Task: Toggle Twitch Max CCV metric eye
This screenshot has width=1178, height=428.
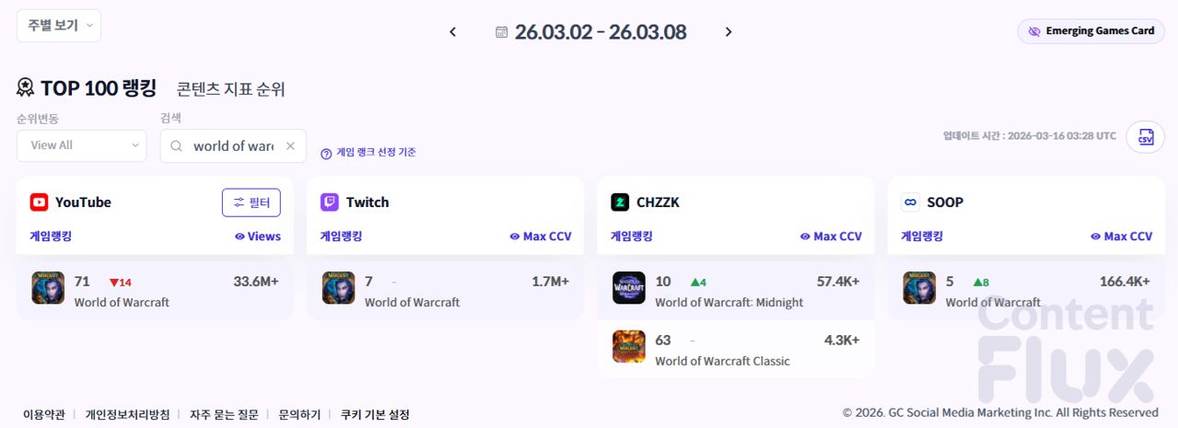Action: click(515, 237)
